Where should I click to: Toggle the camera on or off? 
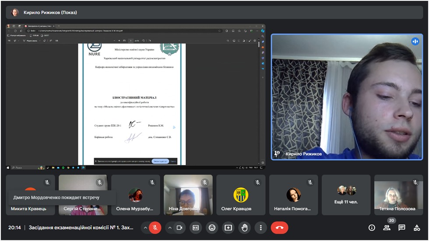click(x=179, y=227)
